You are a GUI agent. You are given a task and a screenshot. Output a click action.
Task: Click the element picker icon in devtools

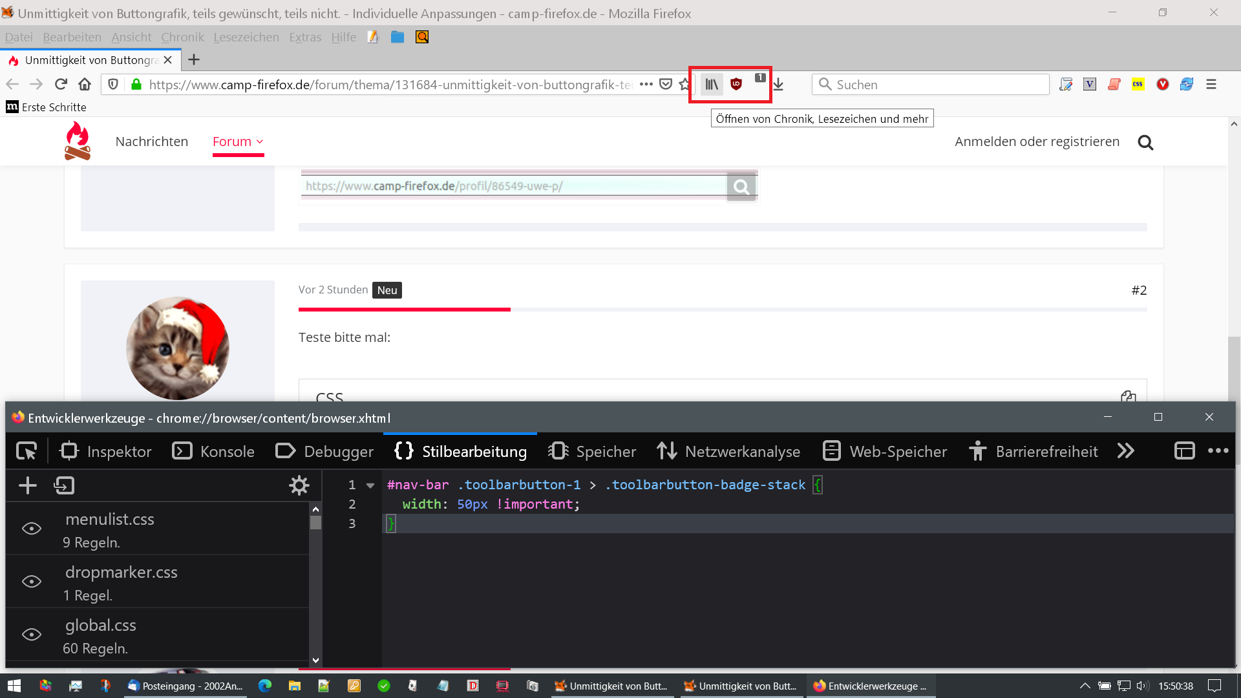click(27, 451)
